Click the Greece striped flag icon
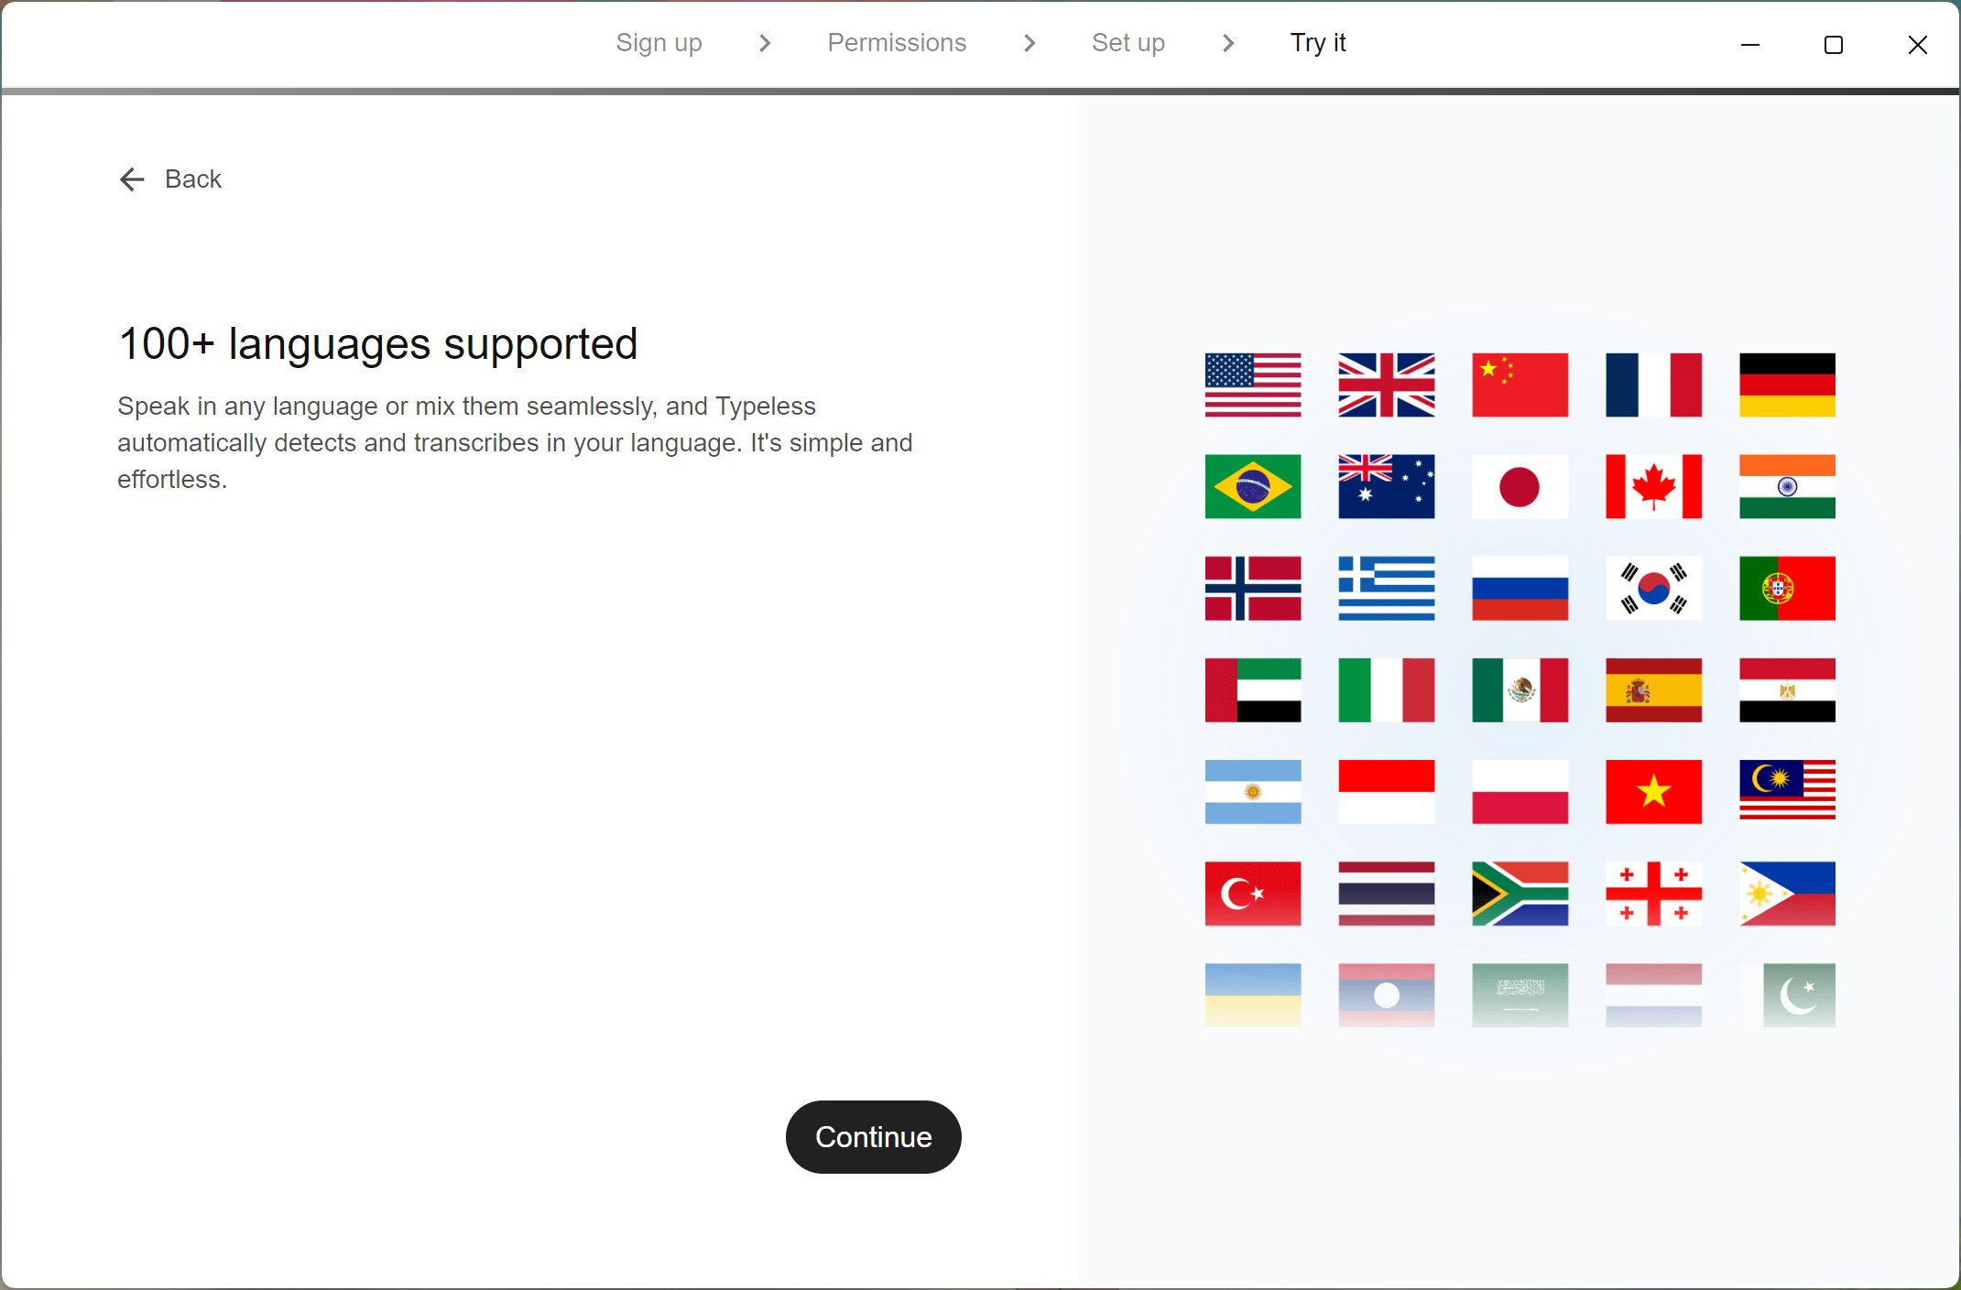The height and width of the screenshot is (1290, 1961). (1386, 588)
